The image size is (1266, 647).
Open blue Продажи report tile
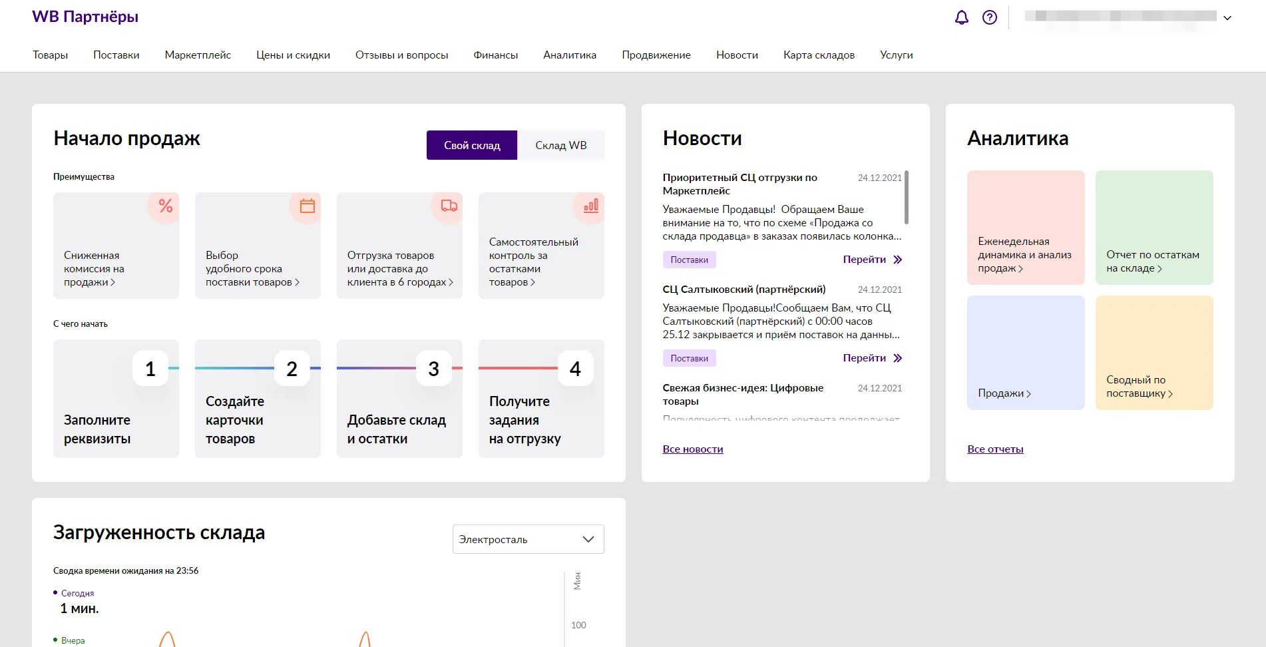1026,353
